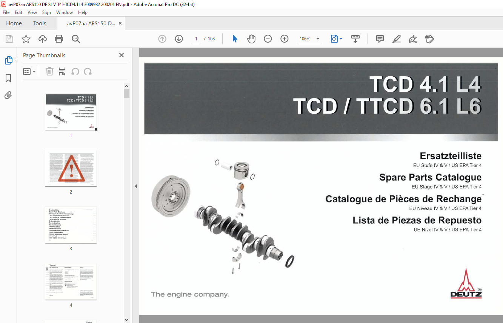This screenshot has width=503, height=323.
Task: Open the Edit menu
Action: coord(18,12)
